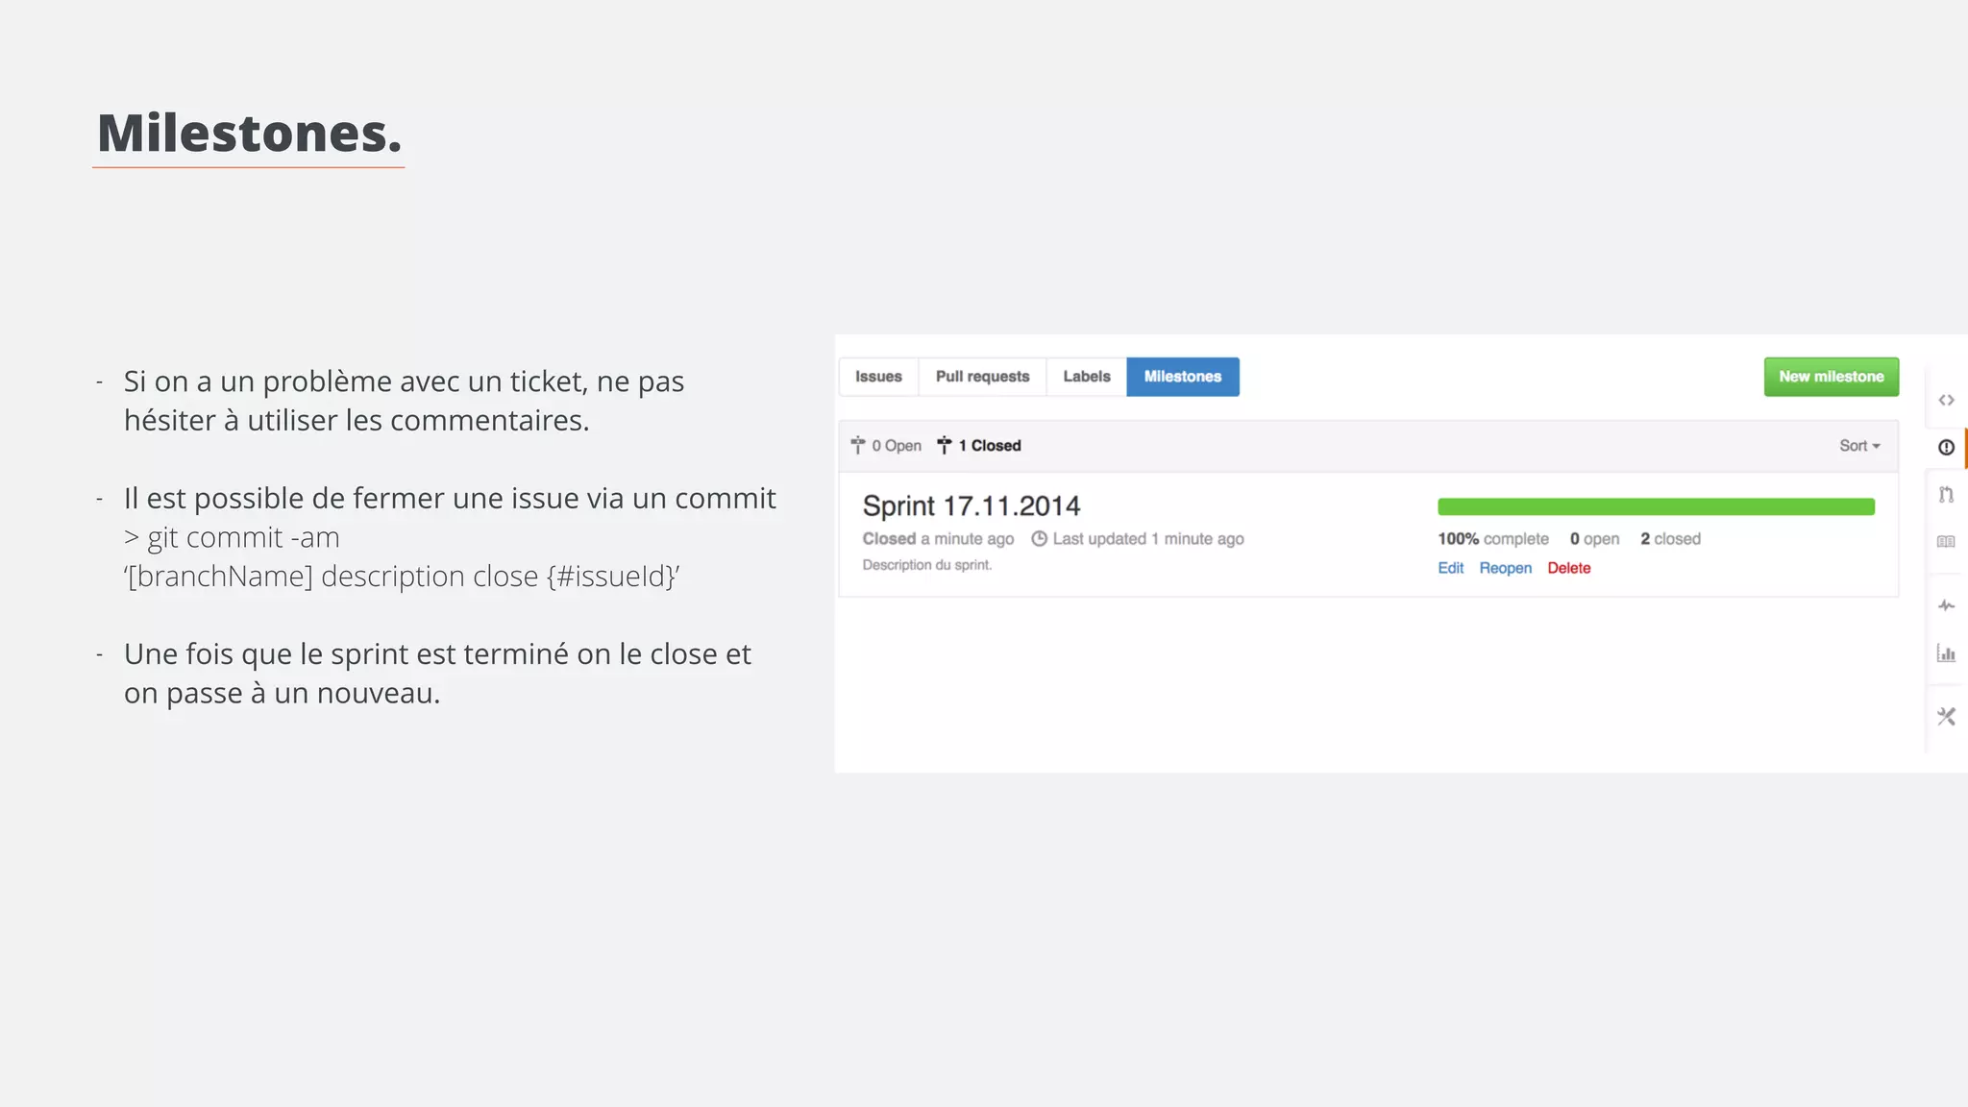Click the 0 open count
This screenshot has width=1968, height=1107.
pos(1595,539)
